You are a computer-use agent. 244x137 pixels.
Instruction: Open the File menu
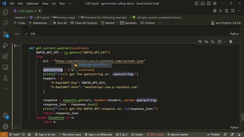coord(12,3)
